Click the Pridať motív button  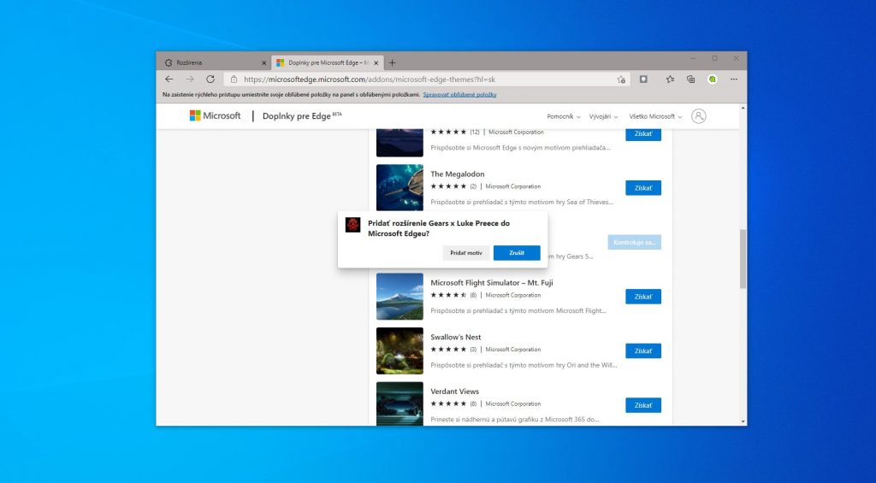tap(466, 253)
